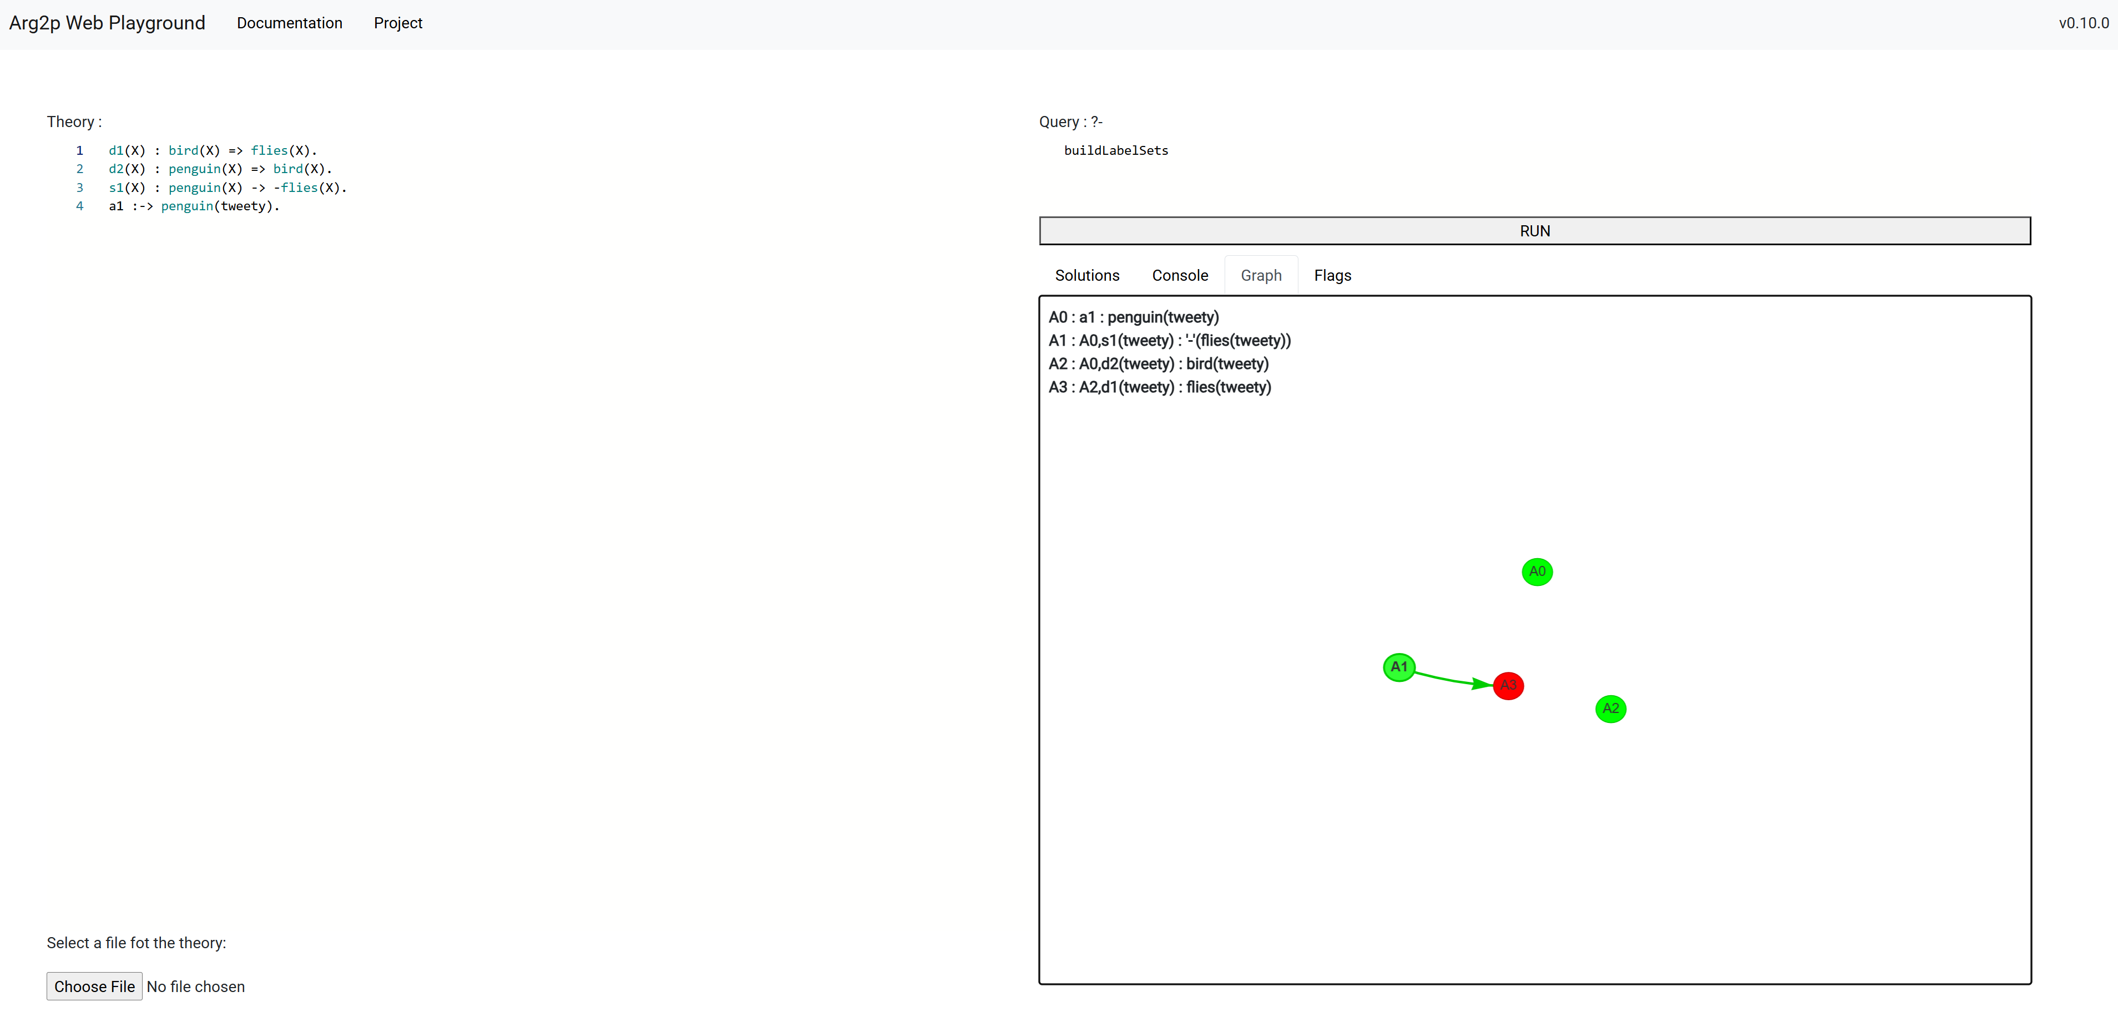Click the A1 argument description line

[1169, 341]
